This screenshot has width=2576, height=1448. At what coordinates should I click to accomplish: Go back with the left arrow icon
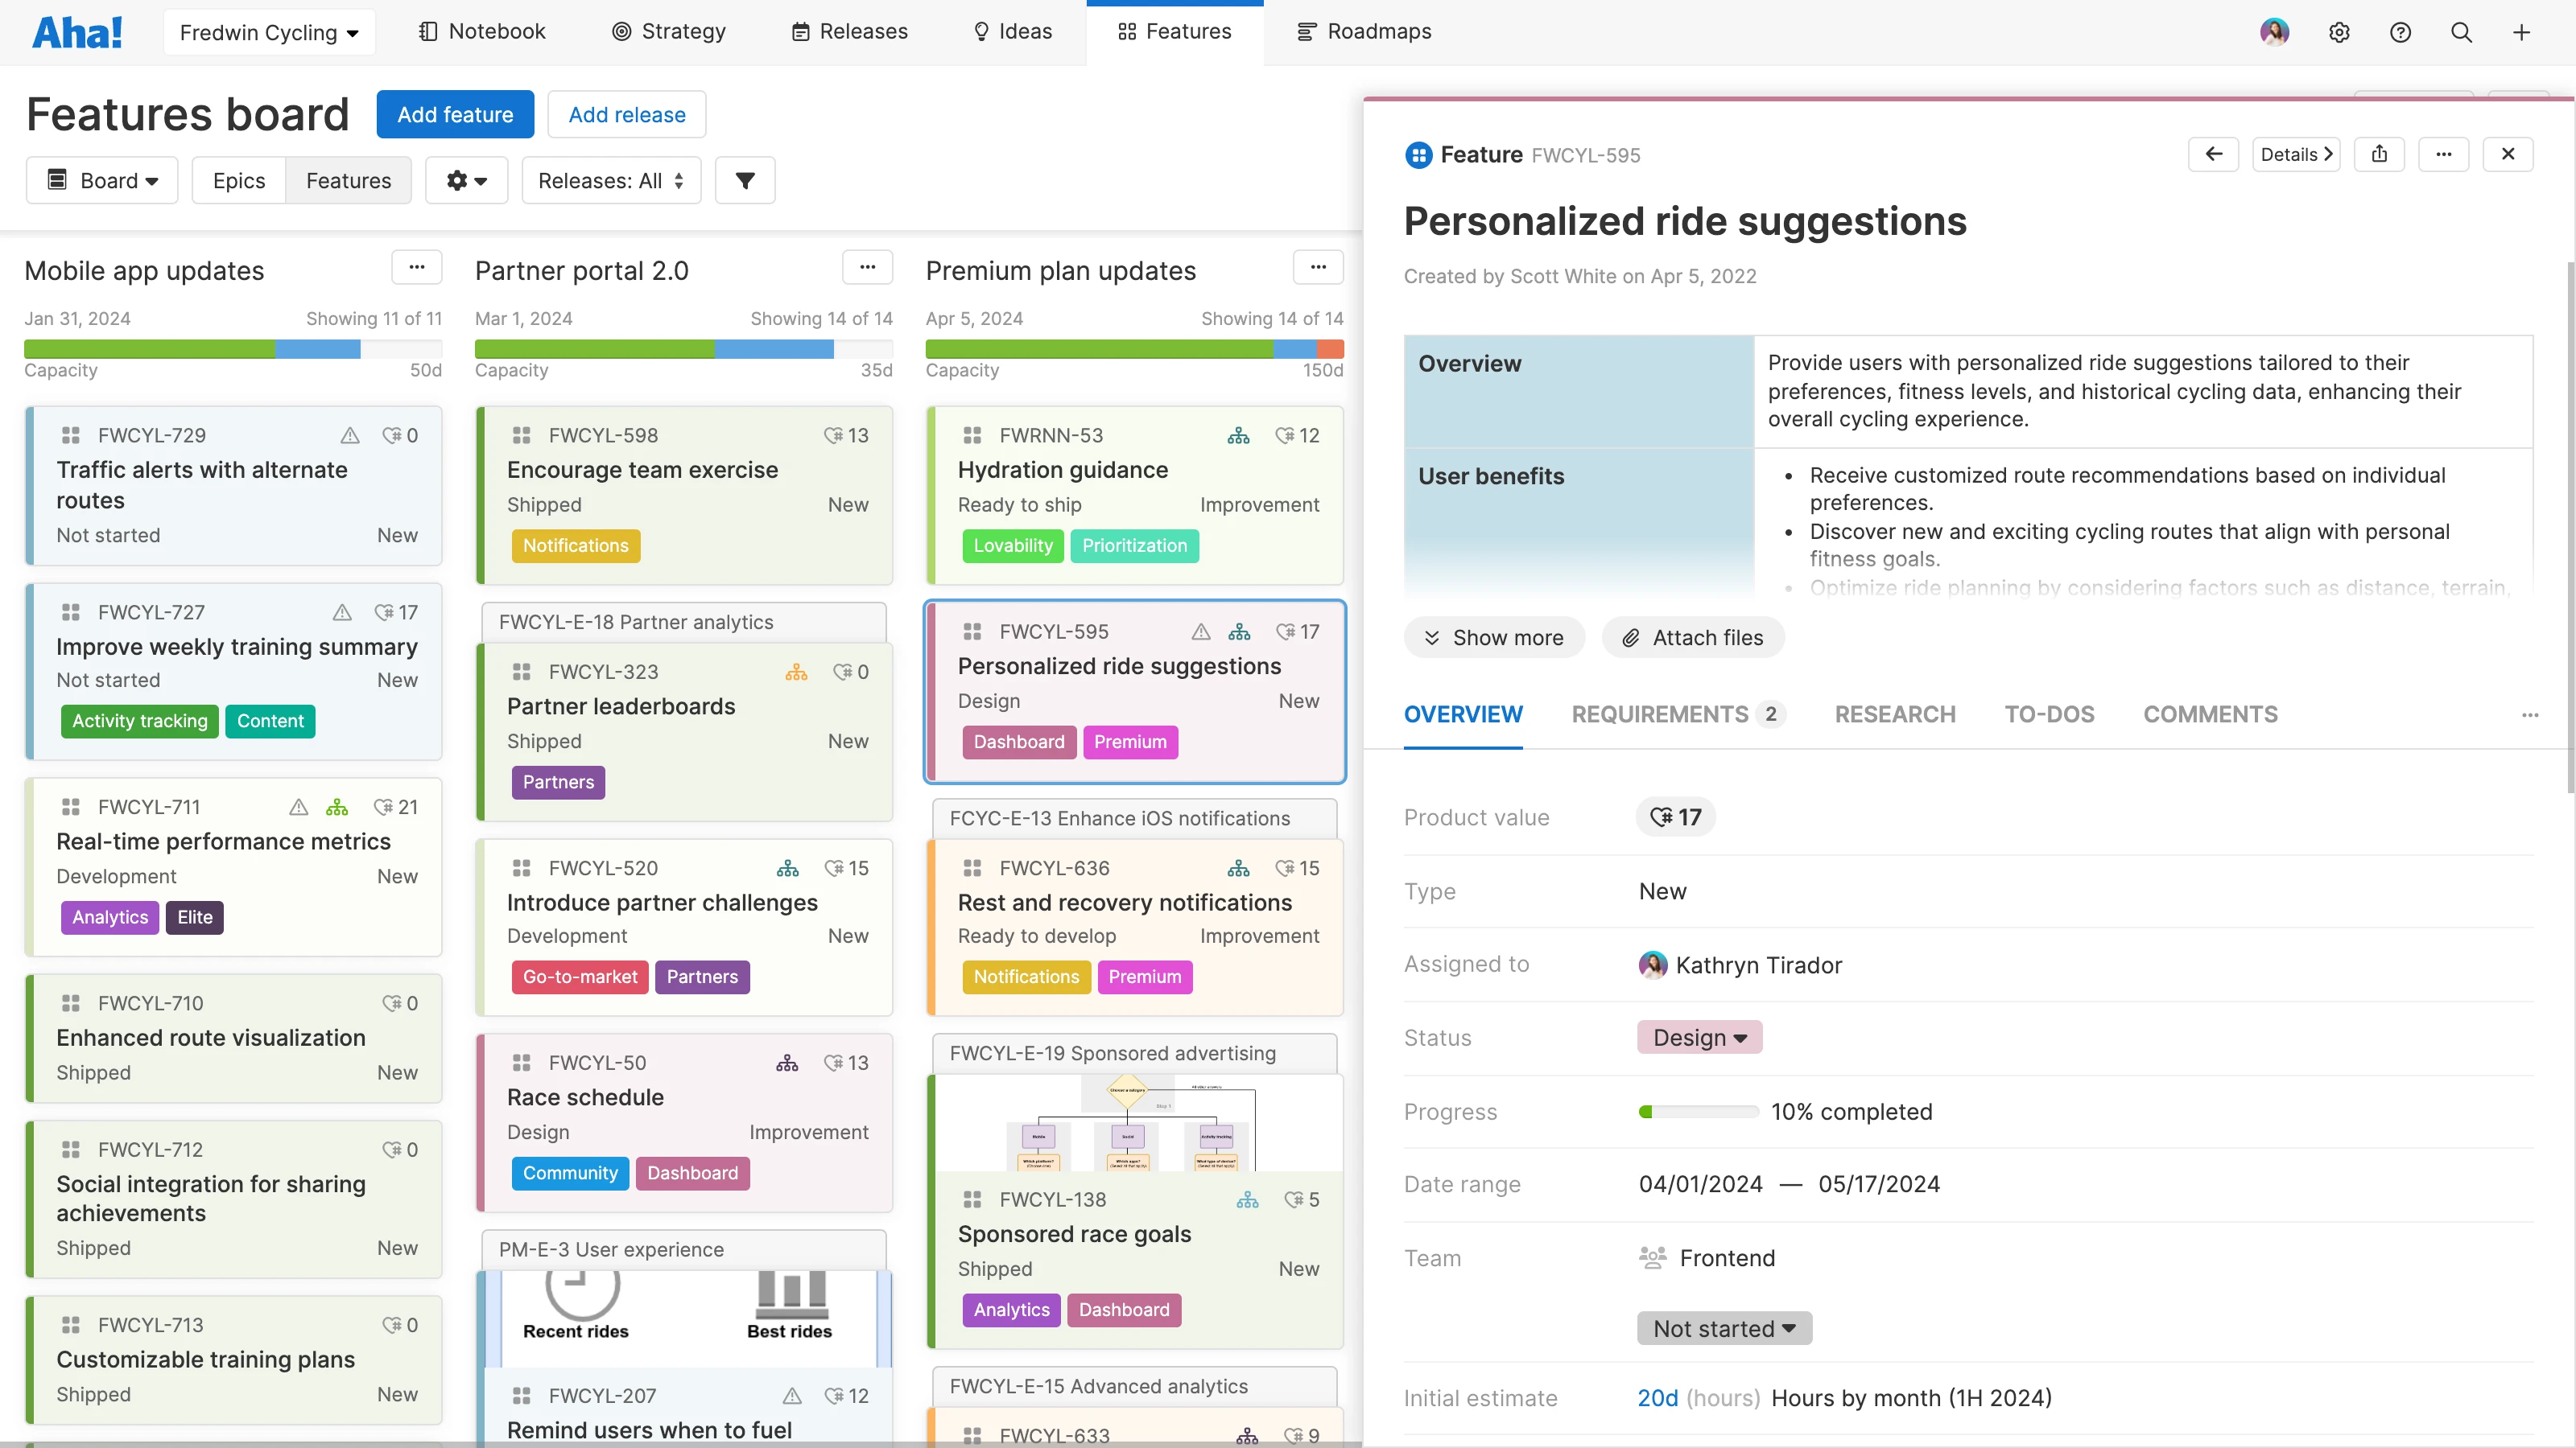click(2214, 154)
